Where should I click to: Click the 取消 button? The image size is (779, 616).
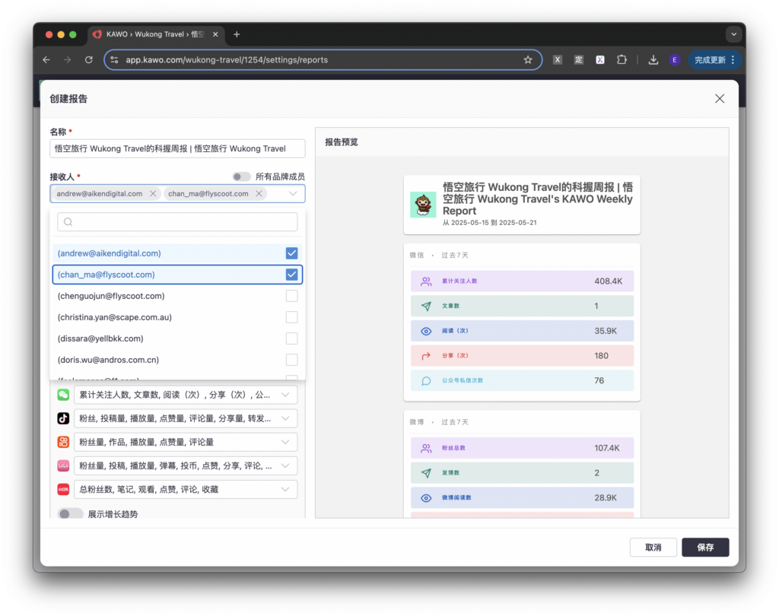coord(653,548)
